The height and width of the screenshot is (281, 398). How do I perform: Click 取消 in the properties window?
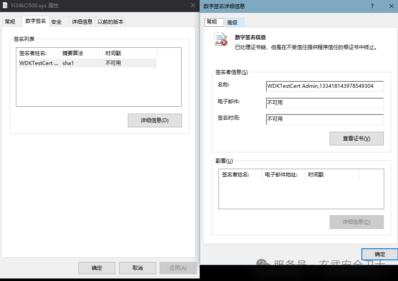pos(137,268)
